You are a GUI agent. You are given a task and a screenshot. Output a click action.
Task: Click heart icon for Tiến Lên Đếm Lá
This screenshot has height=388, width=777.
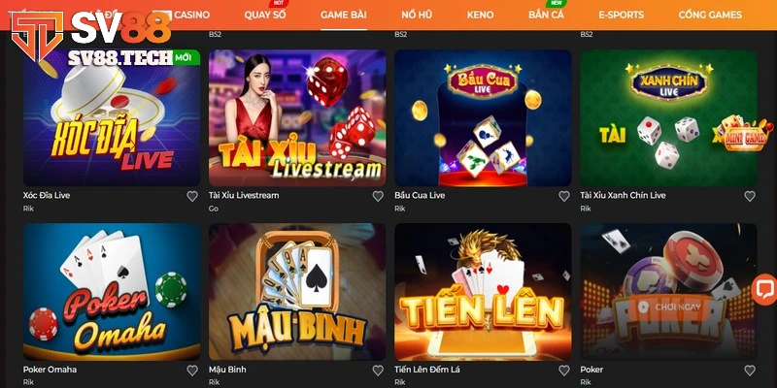(564, 371)
